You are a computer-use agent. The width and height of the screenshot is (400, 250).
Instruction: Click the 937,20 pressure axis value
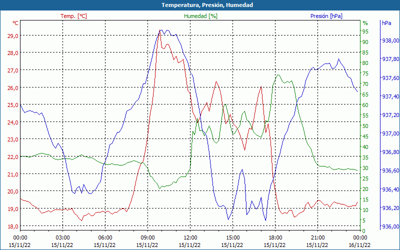[390, 115]
